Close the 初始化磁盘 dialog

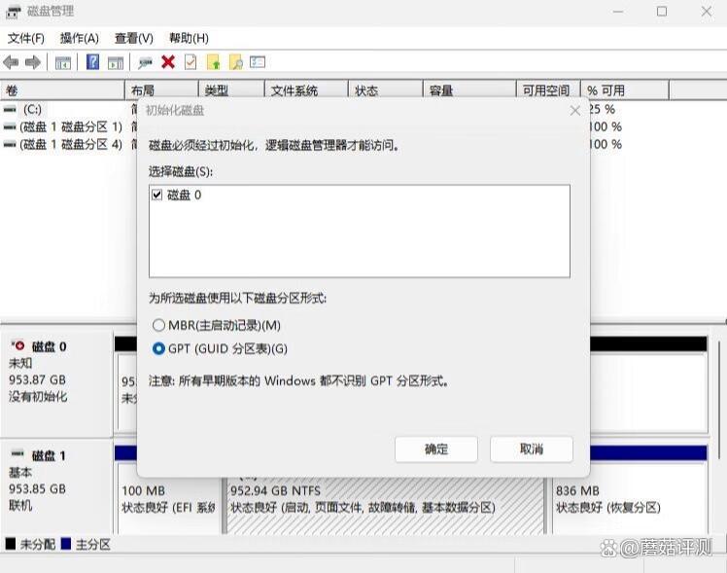[574, 111]
